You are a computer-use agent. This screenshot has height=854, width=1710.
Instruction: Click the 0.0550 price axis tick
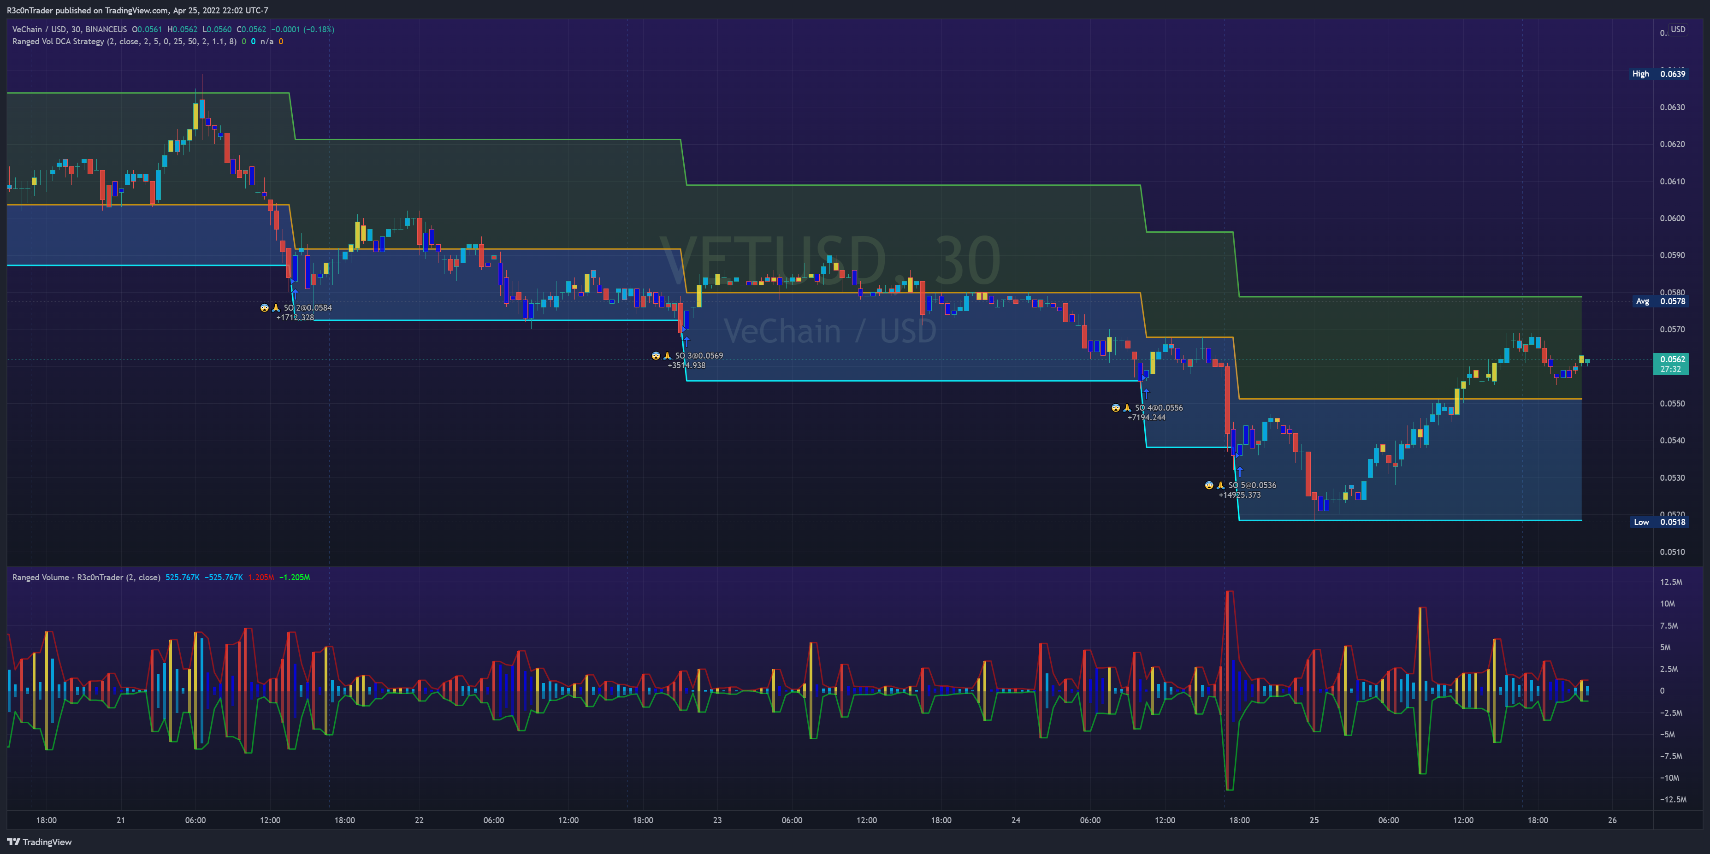[x=1671, y=403]
